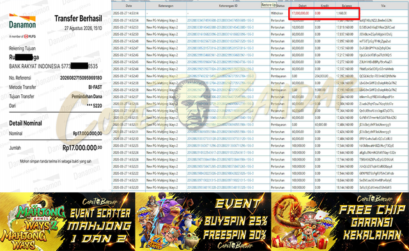The width and height of the screenshot is (409, 251).
Task: Select balance 17,097,160.00
Action: click(345, 41)
